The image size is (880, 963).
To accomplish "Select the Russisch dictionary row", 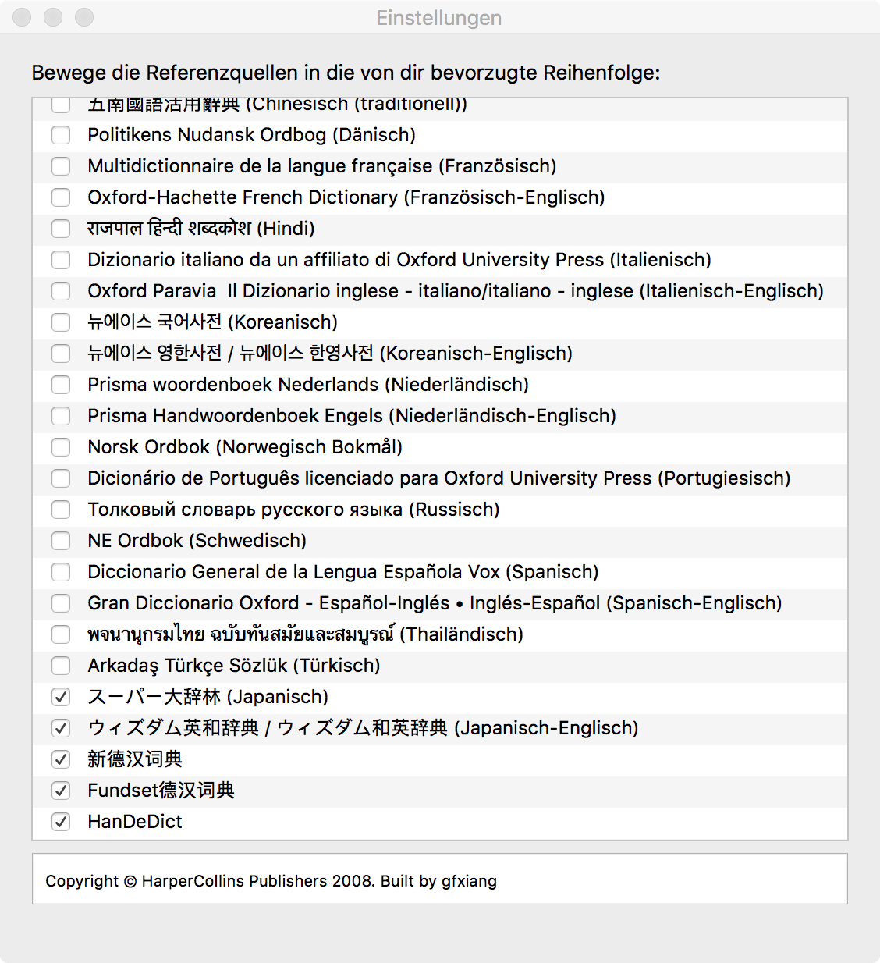I will (x=293, y=510).
